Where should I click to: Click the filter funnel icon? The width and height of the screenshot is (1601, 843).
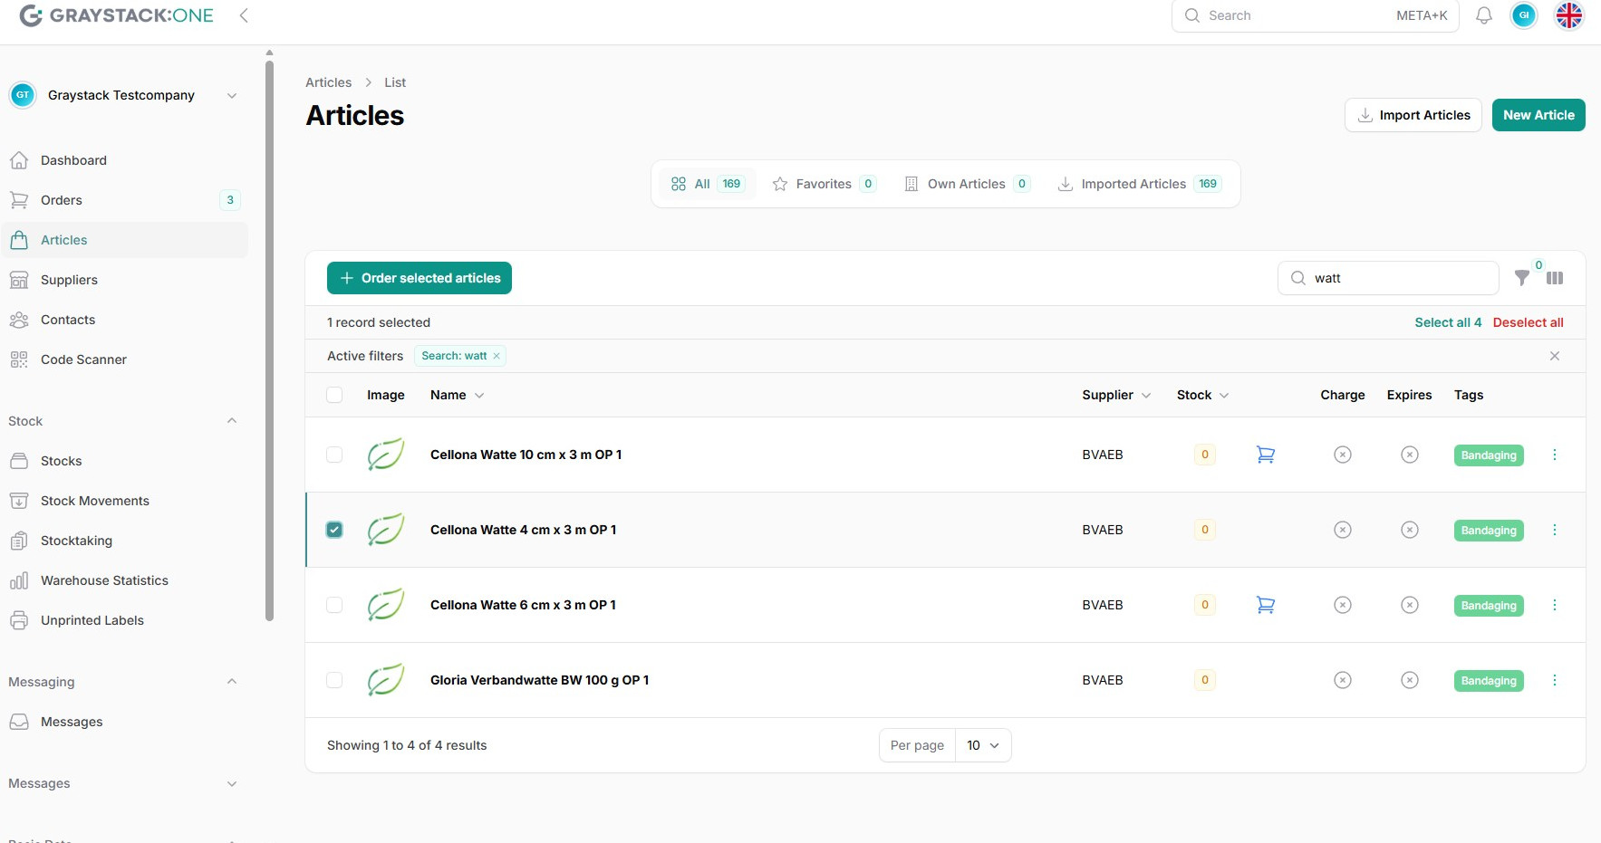click(x=1522, y=278)
